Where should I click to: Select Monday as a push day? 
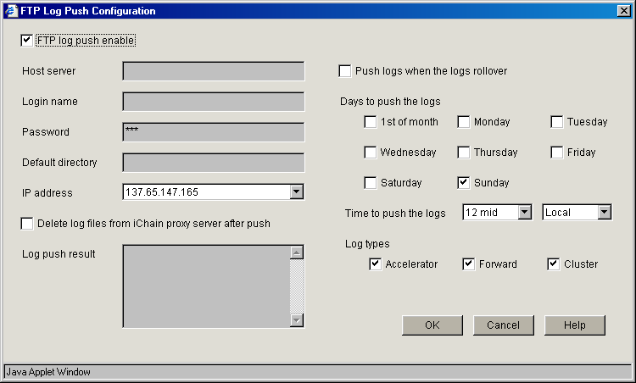pyautogui.click(x=464, y=122)
